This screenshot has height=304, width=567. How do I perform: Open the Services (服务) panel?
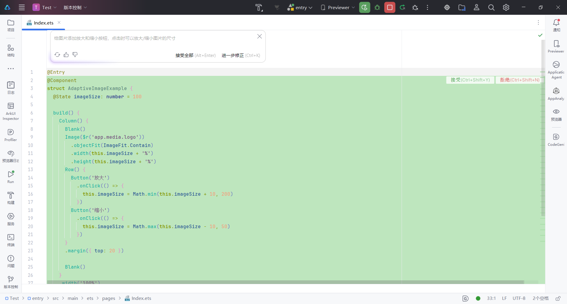tap(11, 219)
